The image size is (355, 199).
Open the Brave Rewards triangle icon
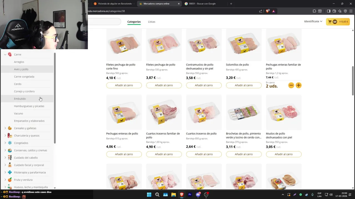(x=273, y=11)
